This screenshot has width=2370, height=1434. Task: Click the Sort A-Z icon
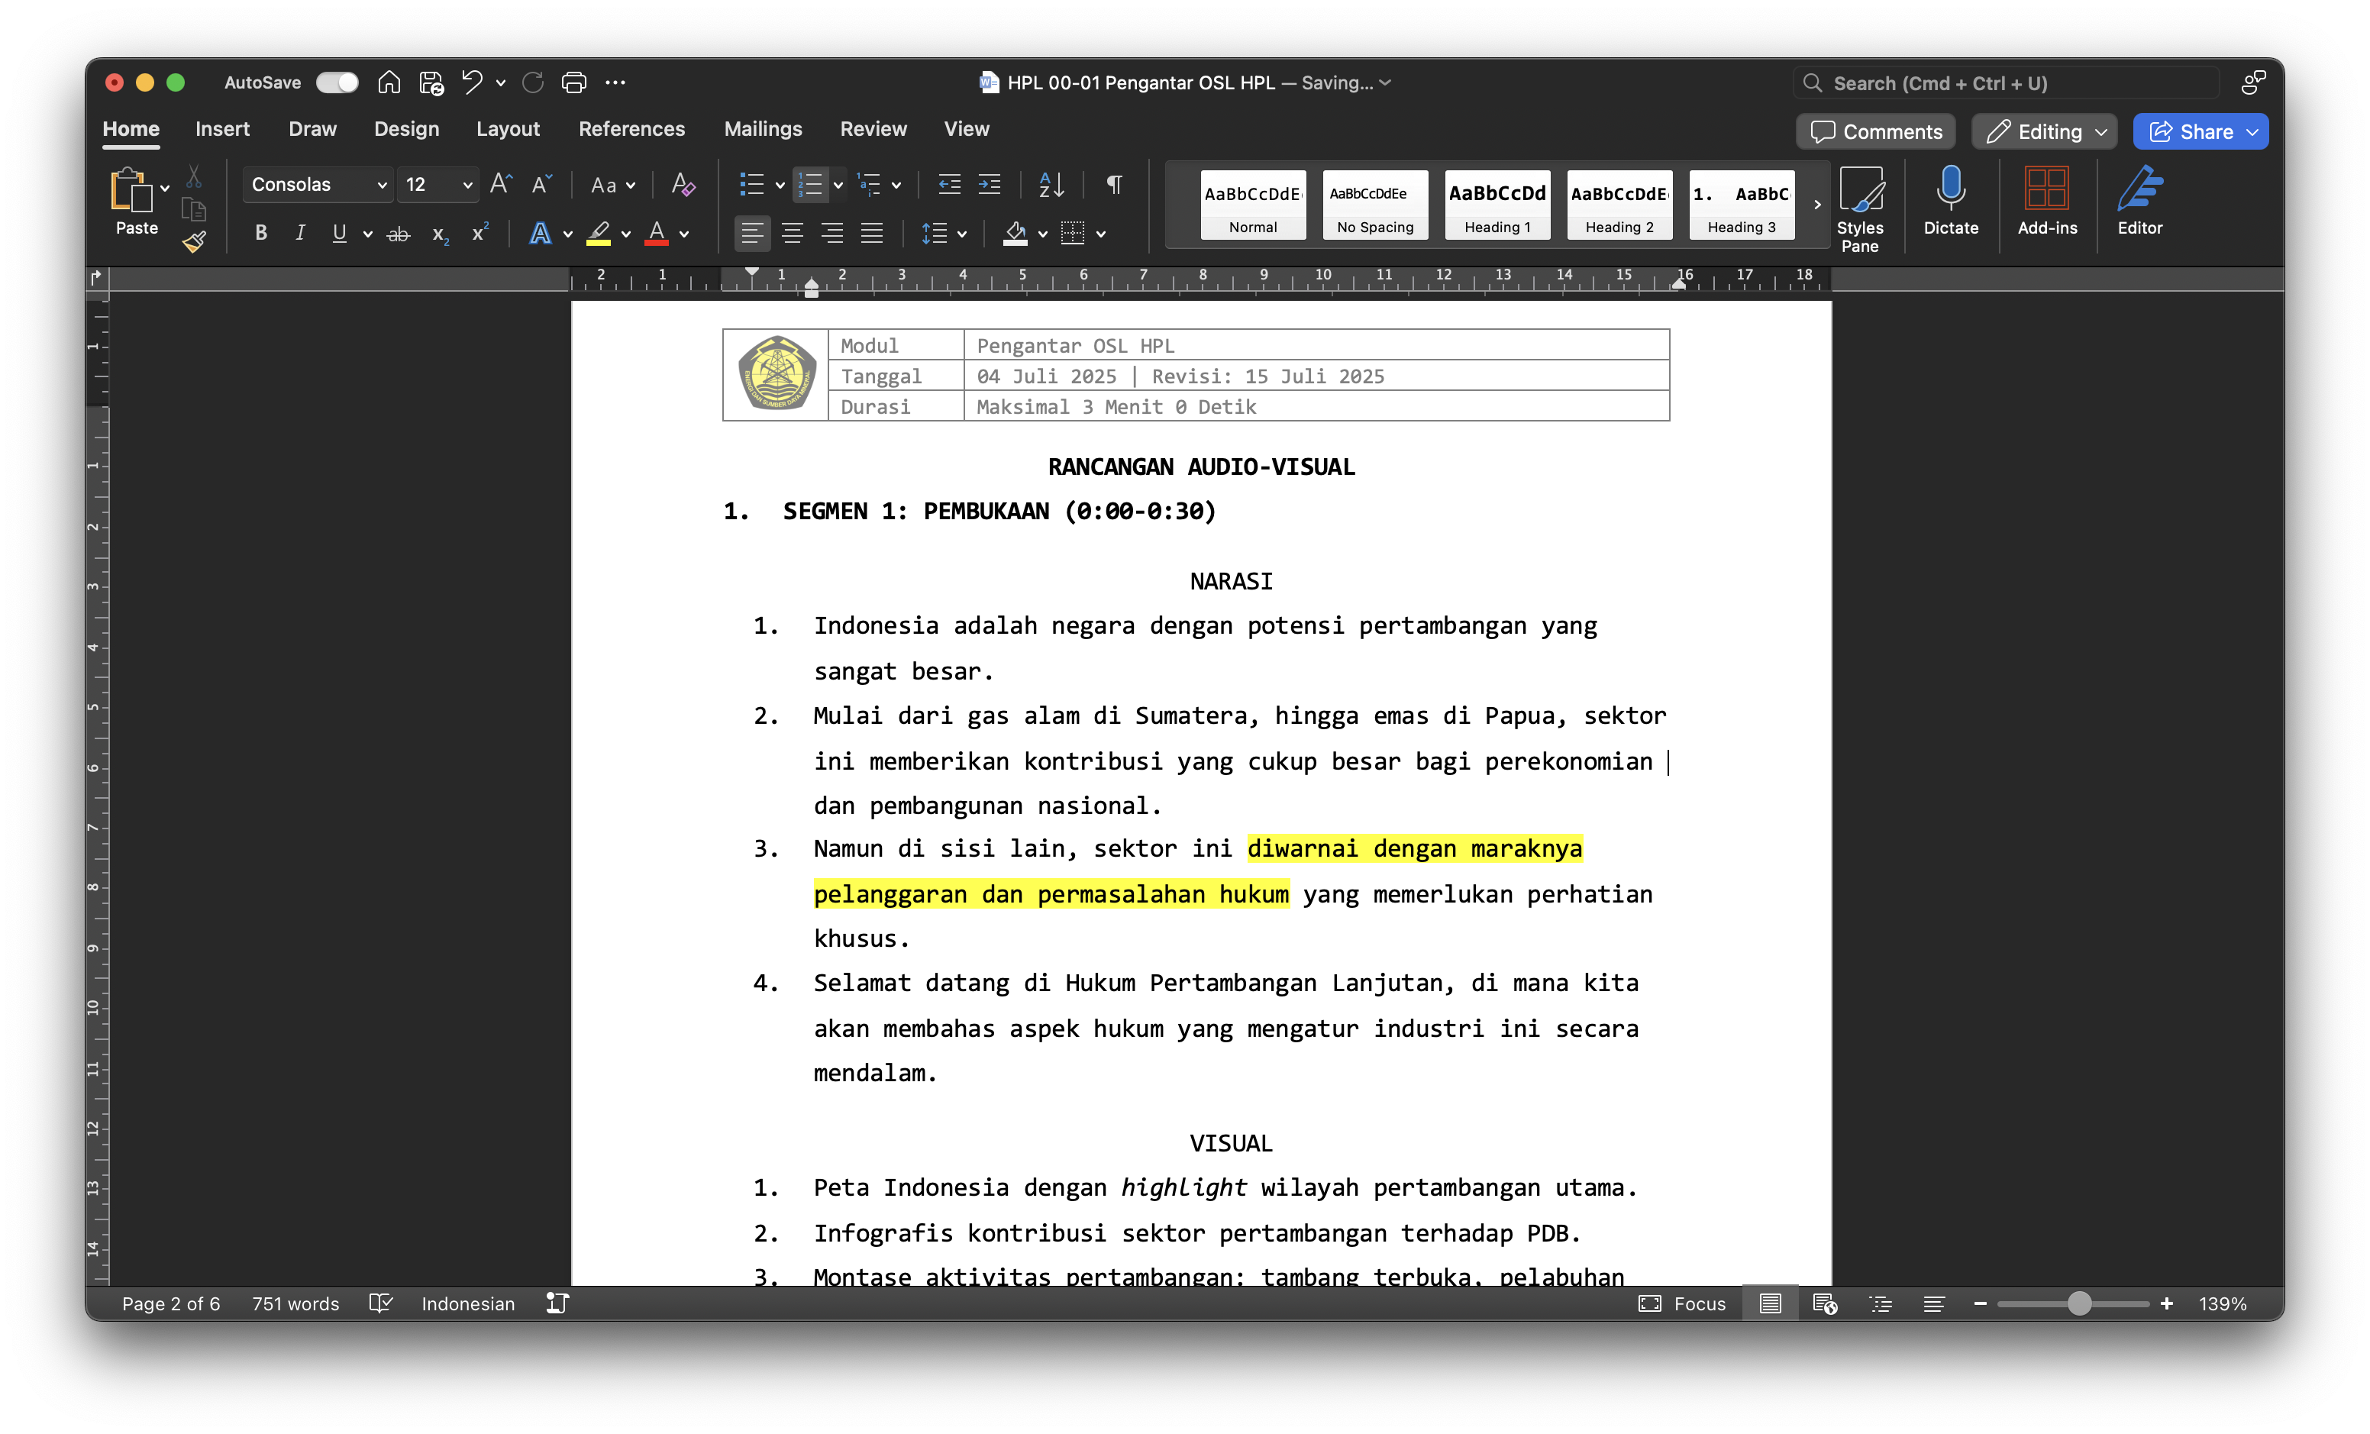tap(1051, 185)
